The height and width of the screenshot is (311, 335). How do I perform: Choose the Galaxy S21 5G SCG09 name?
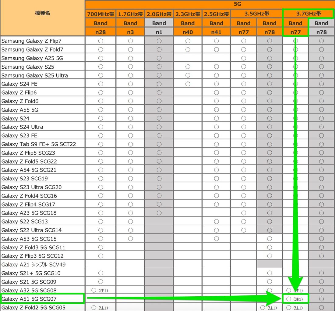click(x=29, y=282)
